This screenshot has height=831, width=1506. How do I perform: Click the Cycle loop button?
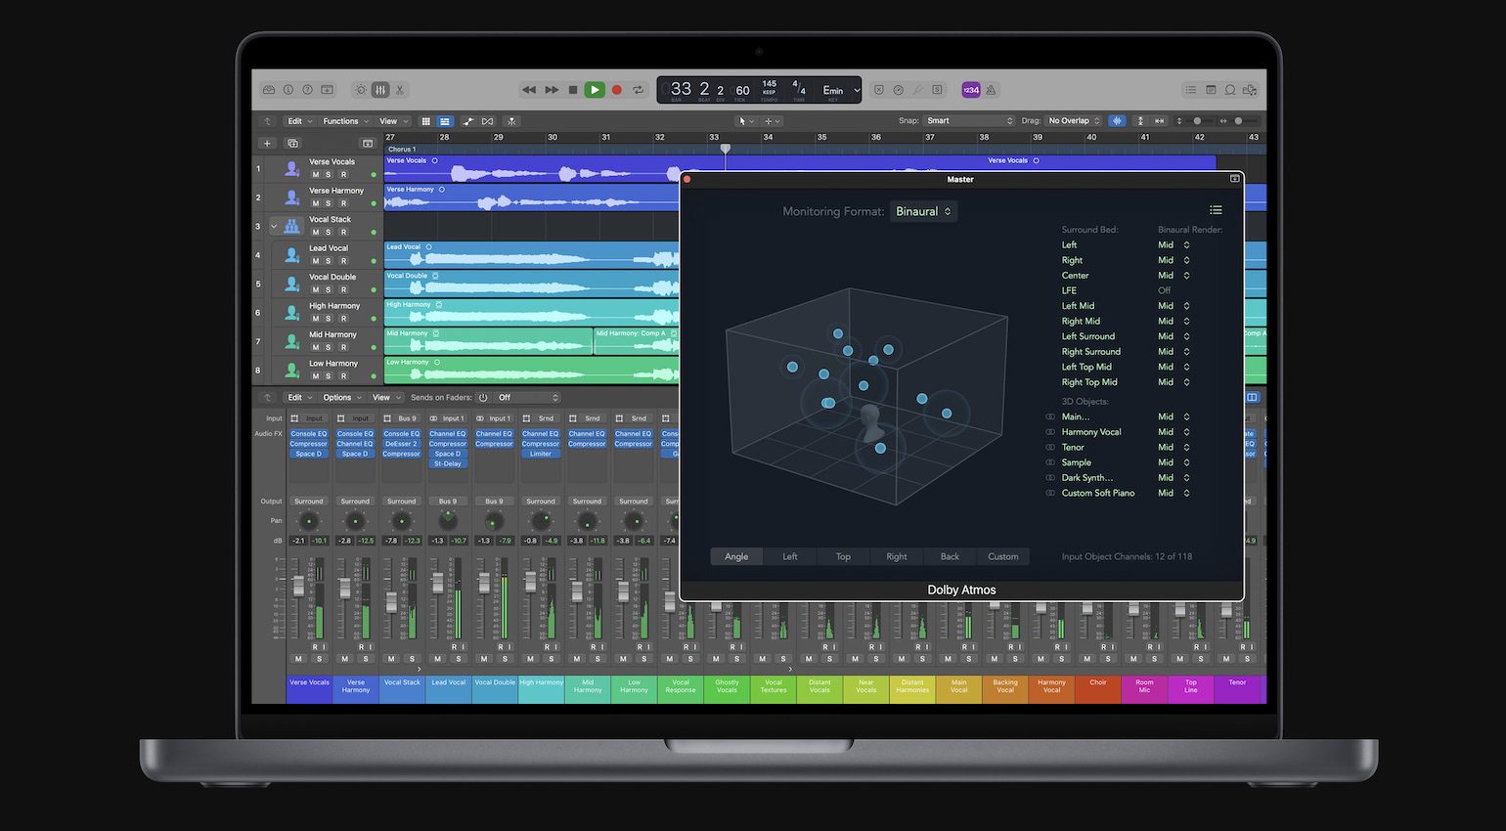pos(638,90)
